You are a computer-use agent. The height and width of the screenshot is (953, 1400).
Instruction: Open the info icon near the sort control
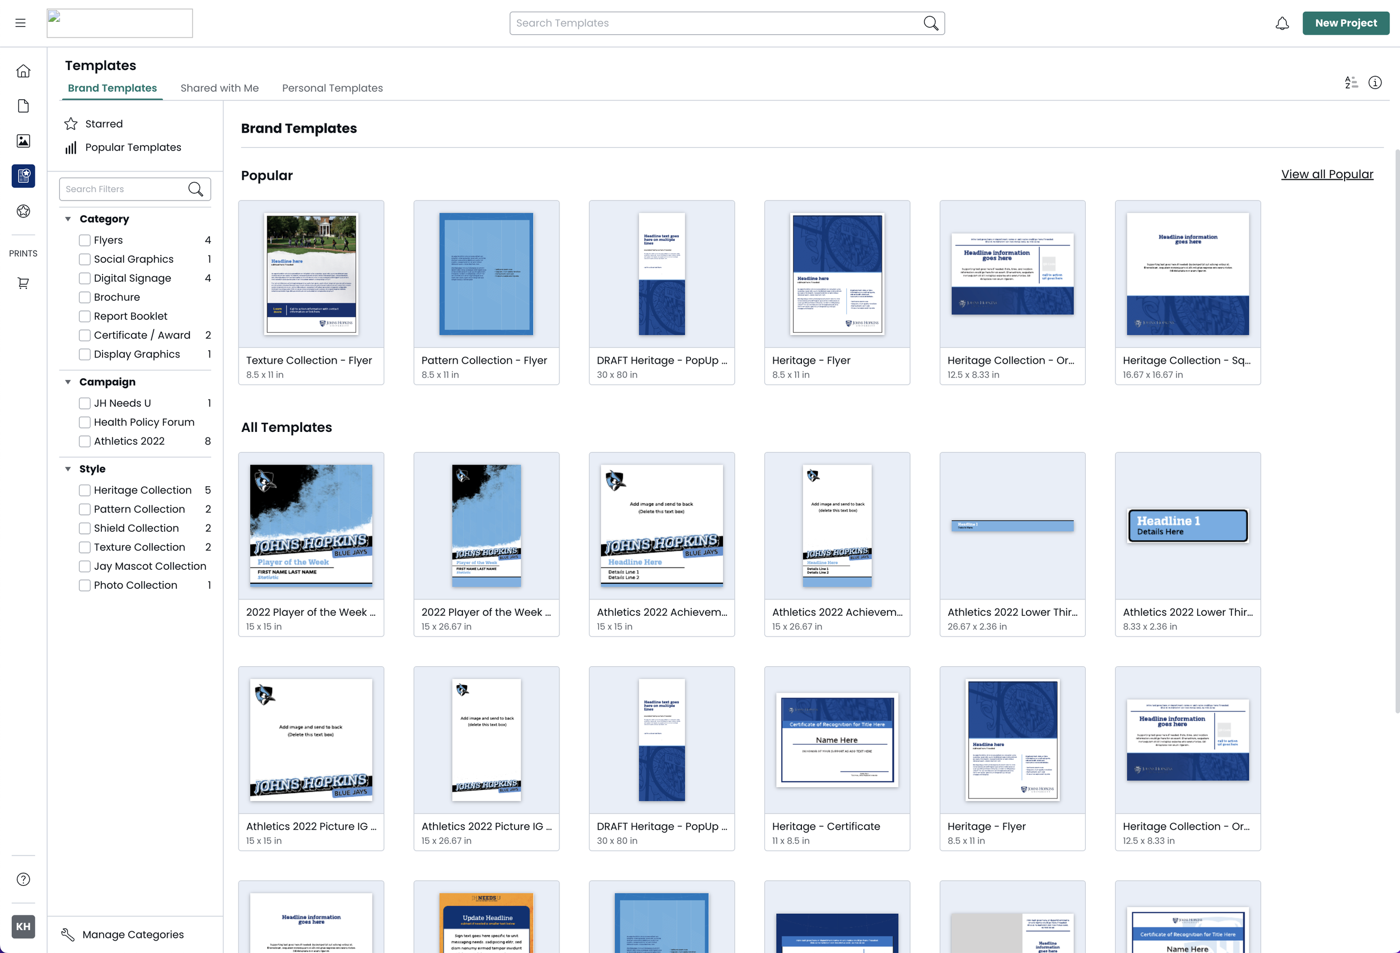pyautogui.click(x=1375, y=82)
